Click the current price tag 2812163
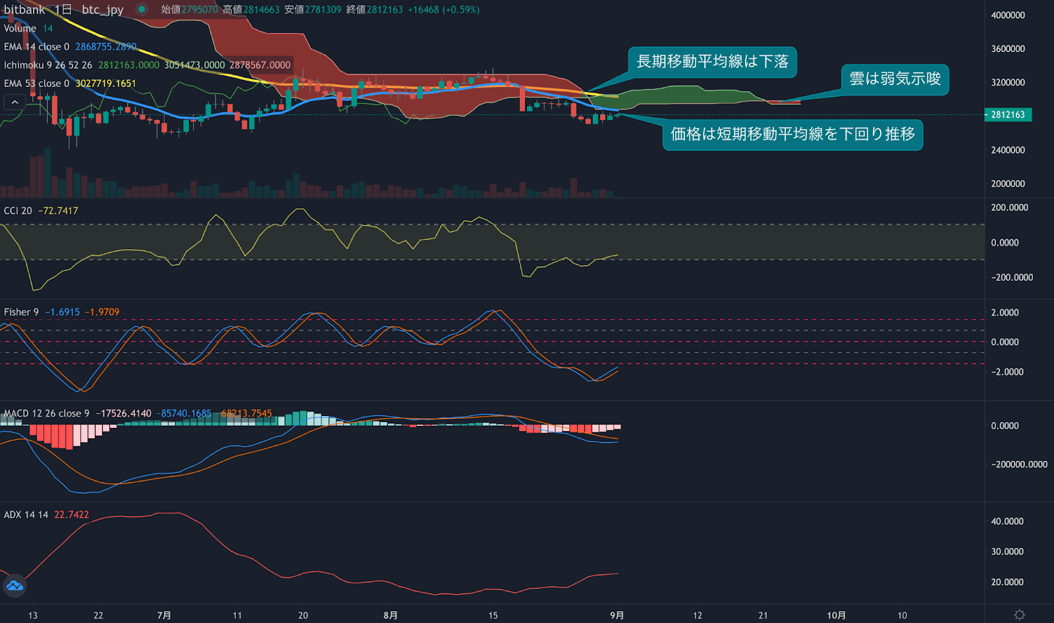 pyautogui.click(x=1008, y=115)
